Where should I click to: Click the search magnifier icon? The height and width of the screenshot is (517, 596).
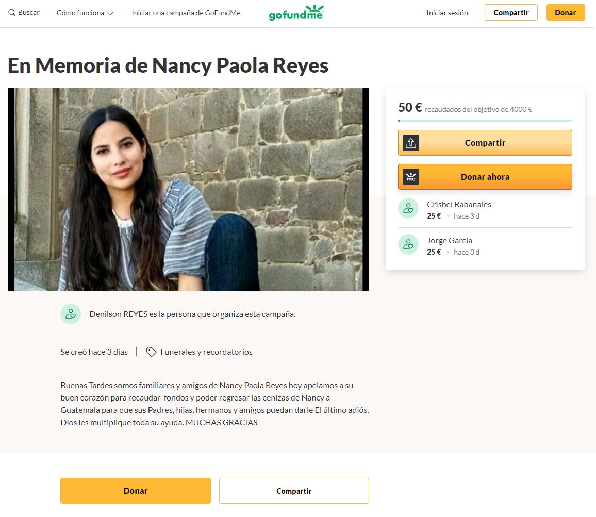tap(12, 13)
